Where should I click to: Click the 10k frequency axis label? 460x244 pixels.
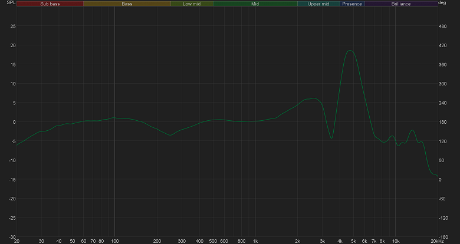(396, 241)
